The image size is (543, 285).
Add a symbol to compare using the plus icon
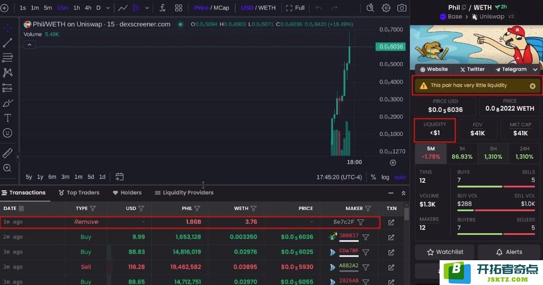point(5,8)
